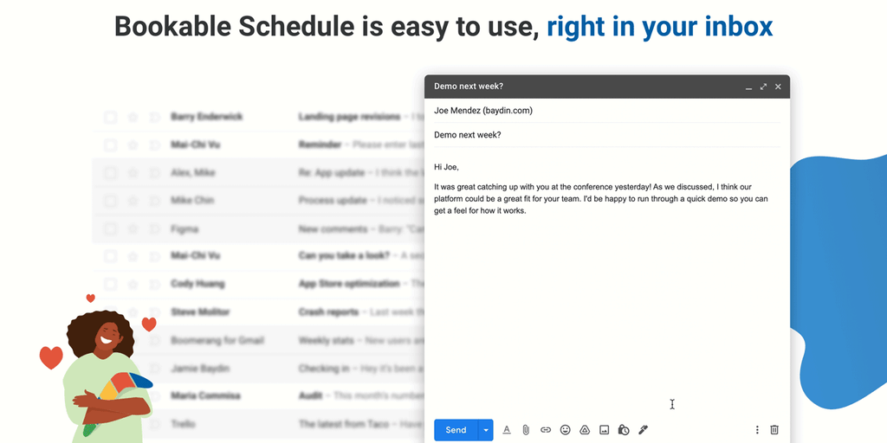Click the blue Send button
Image resolution: width=887 pixels, height=443 pixels.
click(456, 430)
